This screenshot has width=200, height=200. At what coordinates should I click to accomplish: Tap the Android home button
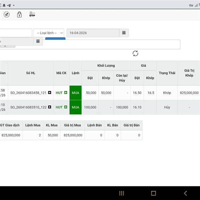[x=153, y=193]
